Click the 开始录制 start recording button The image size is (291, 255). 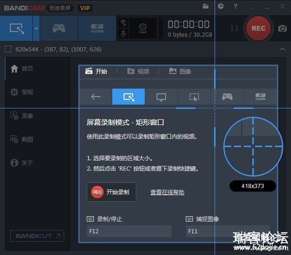[x=111, y=192]
